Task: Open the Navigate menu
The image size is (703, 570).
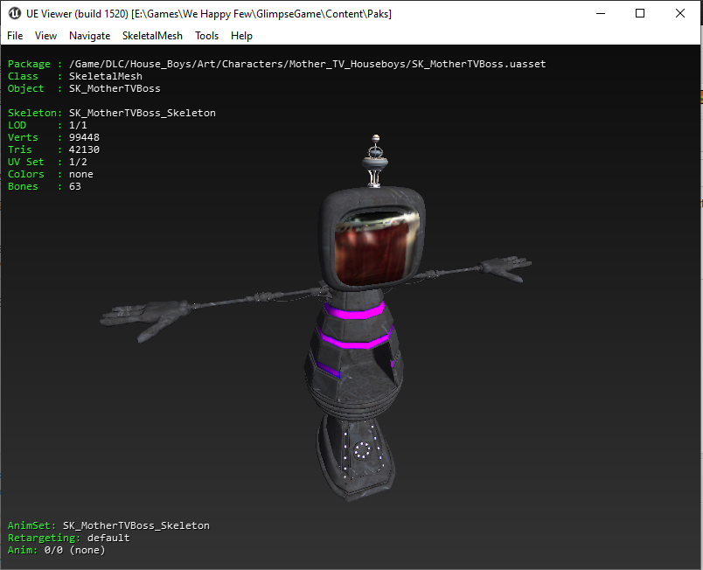Action: [90, 36]
